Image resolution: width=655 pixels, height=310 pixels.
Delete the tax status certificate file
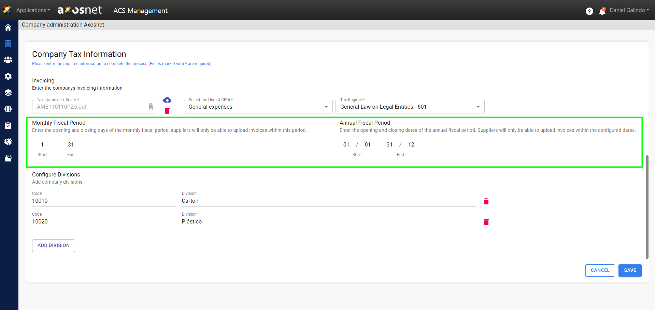(x=167, y=111)
